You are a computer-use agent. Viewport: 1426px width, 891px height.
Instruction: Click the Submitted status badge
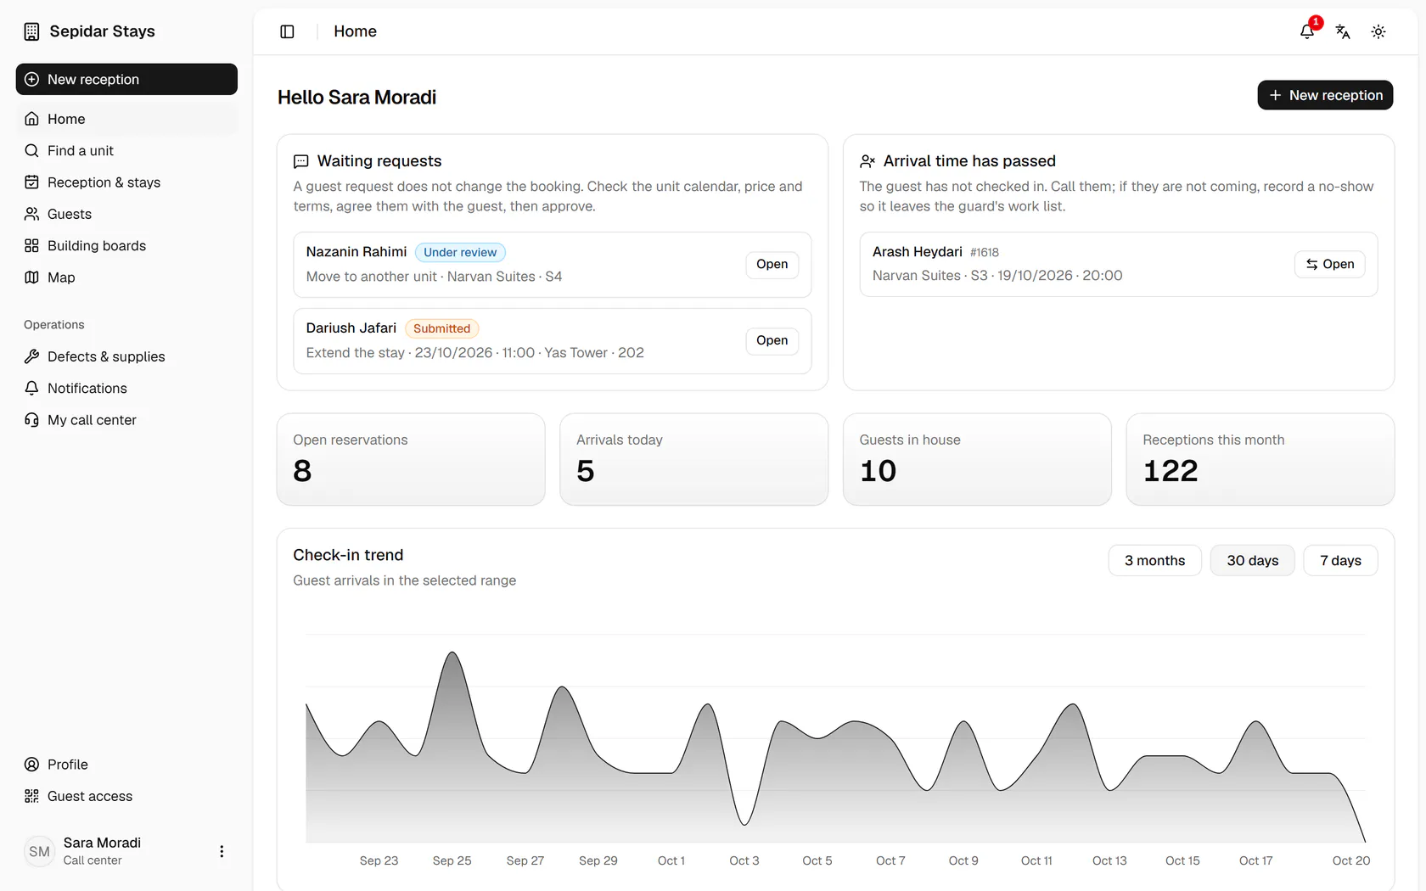coord(441,328)
